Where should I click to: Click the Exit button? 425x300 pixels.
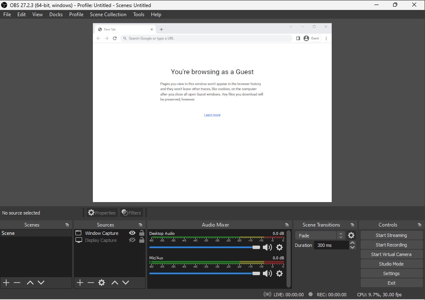point(391,283)
